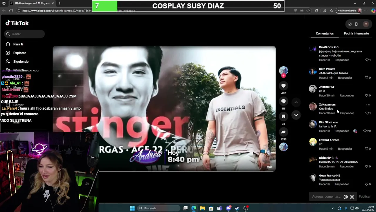Open the TikTok coins icon
This screenshot has width=376, height=212.
(x=350, y=24)
